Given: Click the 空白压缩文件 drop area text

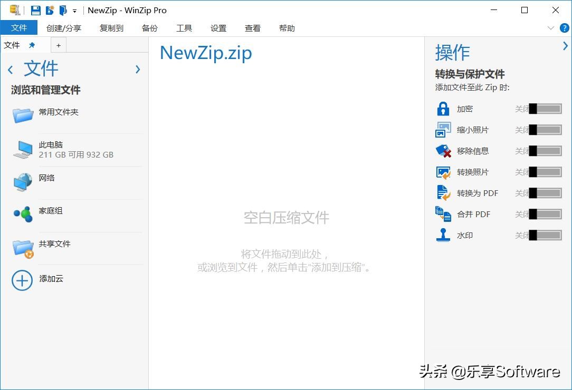Looking at the screenshot, I should click(x=287, y=218).
